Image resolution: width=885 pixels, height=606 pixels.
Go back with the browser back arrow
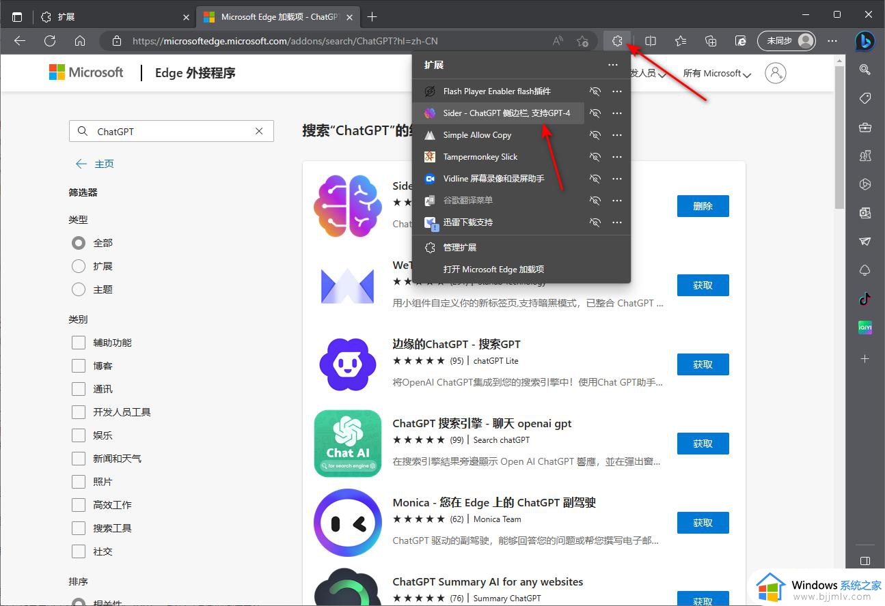click(x=20, y=41)
